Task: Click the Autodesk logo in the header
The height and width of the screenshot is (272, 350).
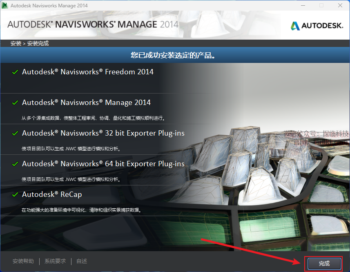Action: (317, 26)
